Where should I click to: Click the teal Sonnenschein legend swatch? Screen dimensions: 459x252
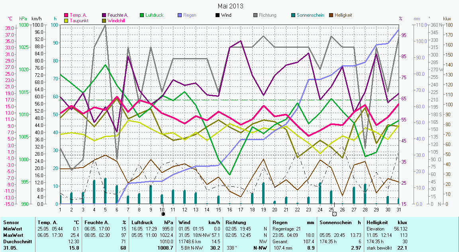tap(293, 15)
